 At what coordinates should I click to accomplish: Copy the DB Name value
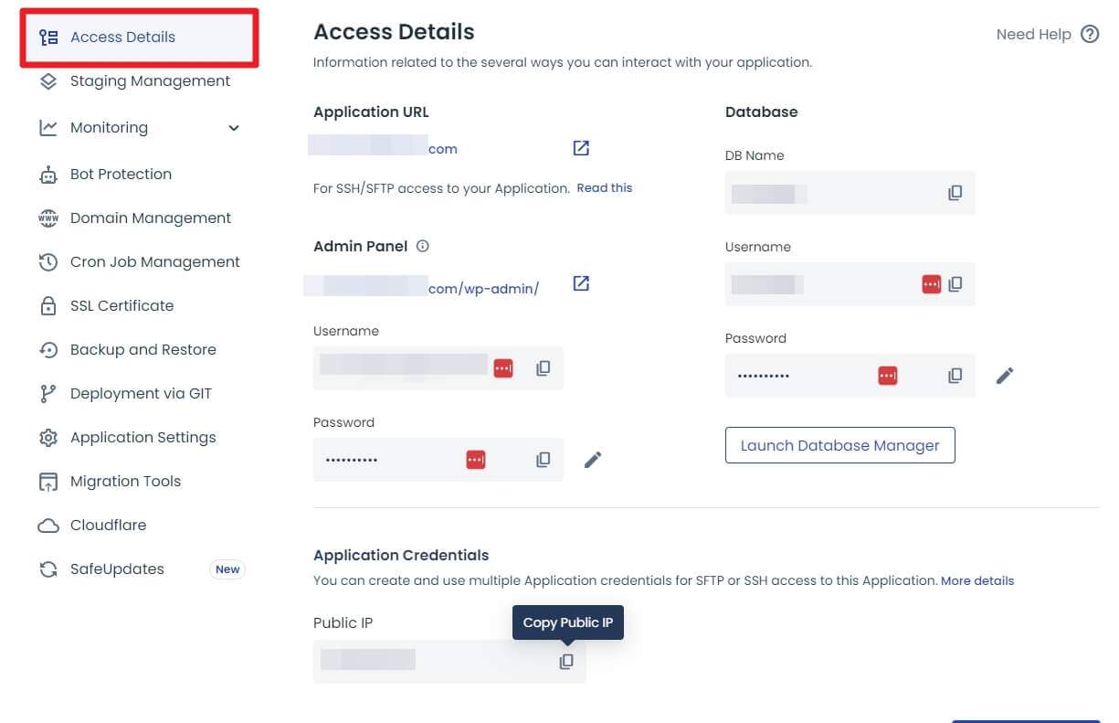click(x=955, y=193)
